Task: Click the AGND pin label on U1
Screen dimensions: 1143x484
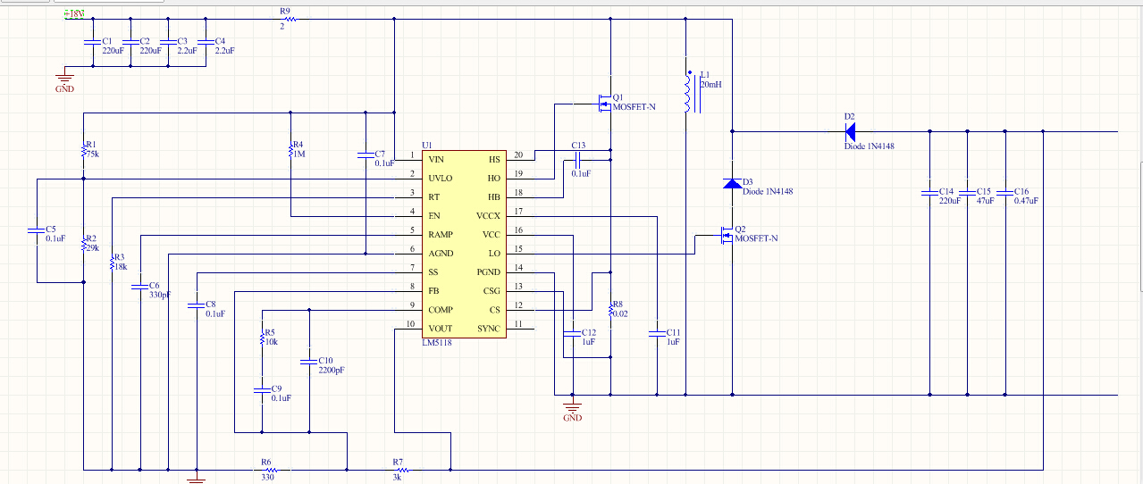Action: tap(441, 254)
